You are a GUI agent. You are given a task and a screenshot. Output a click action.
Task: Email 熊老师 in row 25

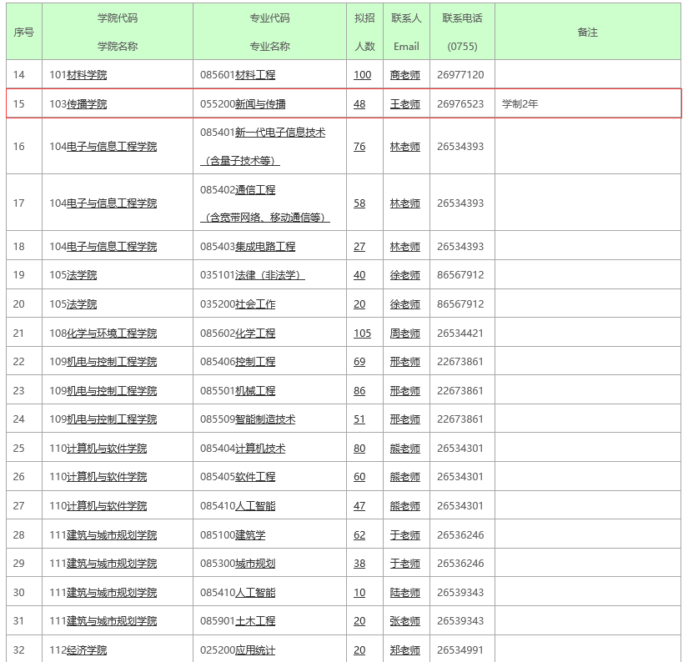[405, 449]
